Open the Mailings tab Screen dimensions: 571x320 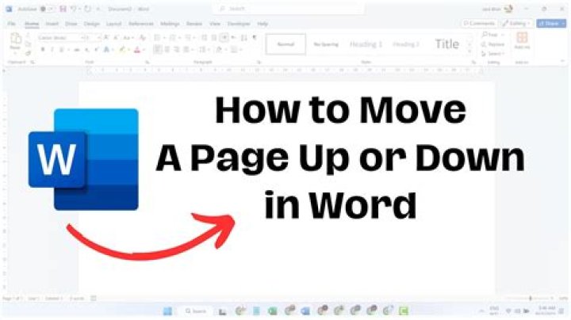(x=170, y=24)
